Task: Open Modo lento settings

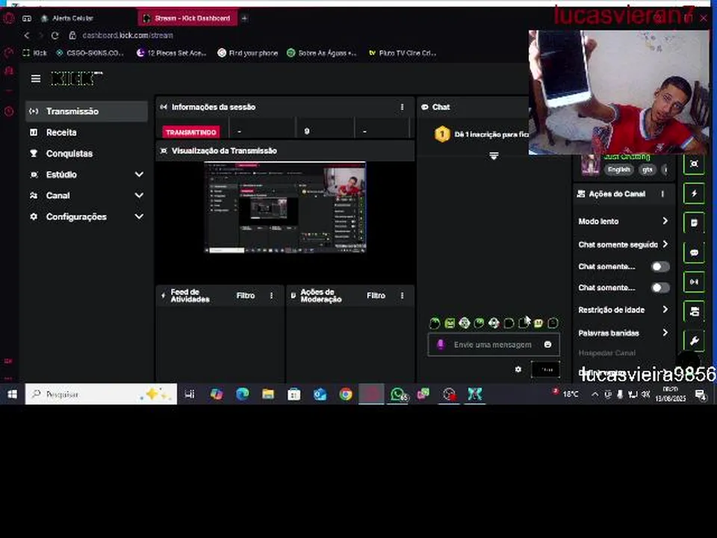Action: [x=623, y=221]
